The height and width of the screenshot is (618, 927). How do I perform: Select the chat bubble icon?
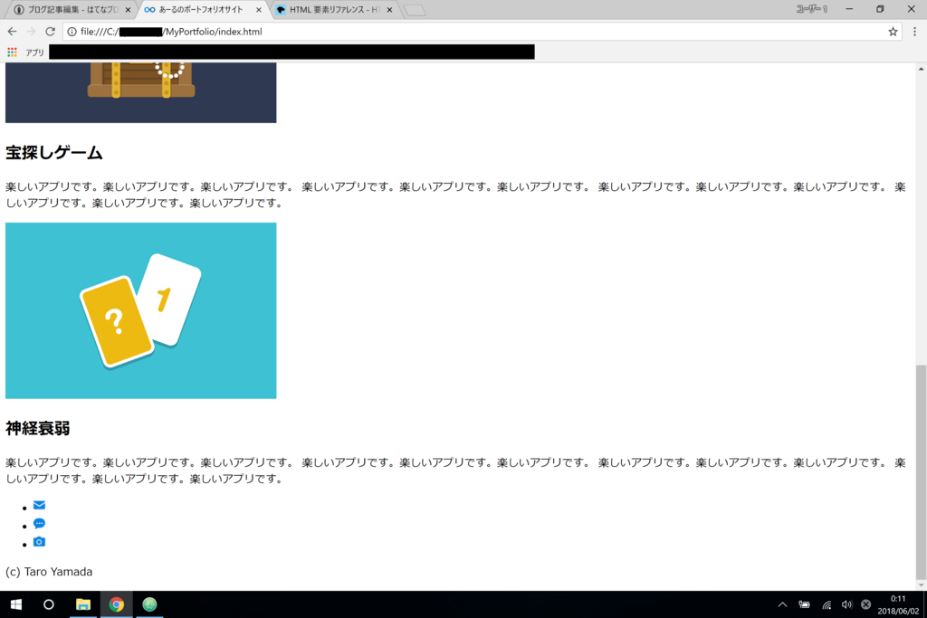[38, 523]
